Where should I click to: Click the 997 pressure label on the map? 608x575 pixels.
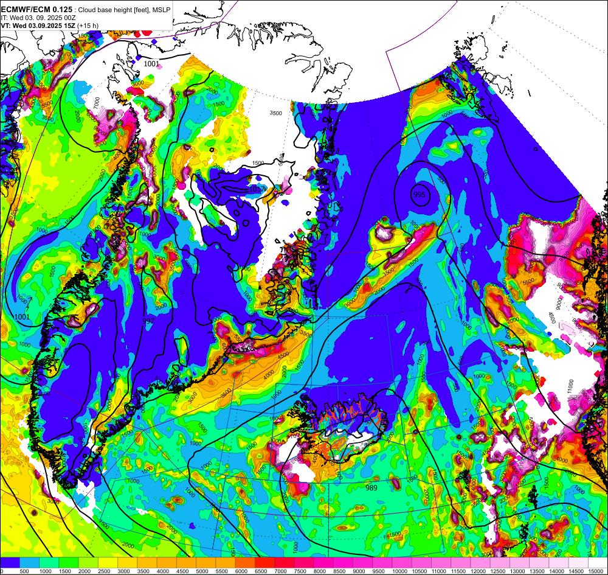pos(148,321)
